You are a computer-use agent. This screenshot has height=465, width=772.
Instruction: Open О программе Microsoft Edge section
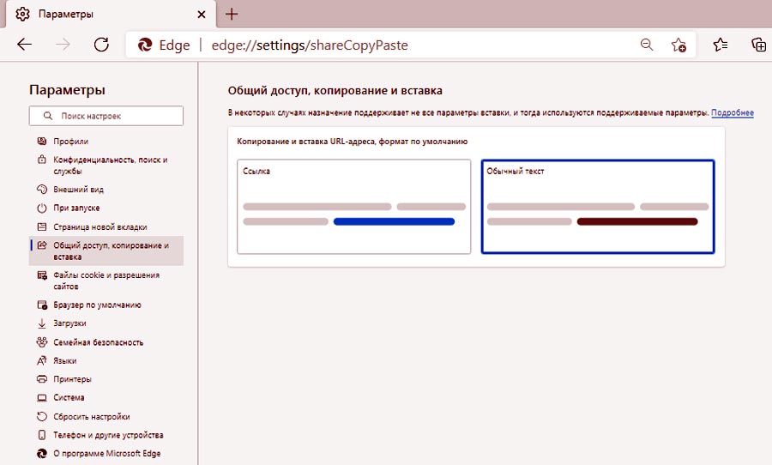point(106,453)
